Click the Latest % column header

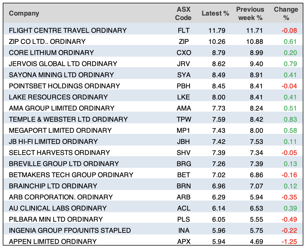pos(215,13)
